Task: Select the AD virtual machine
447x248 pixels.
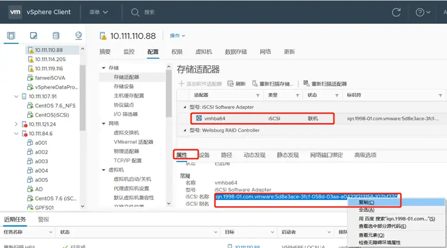Action: point(39,189)
